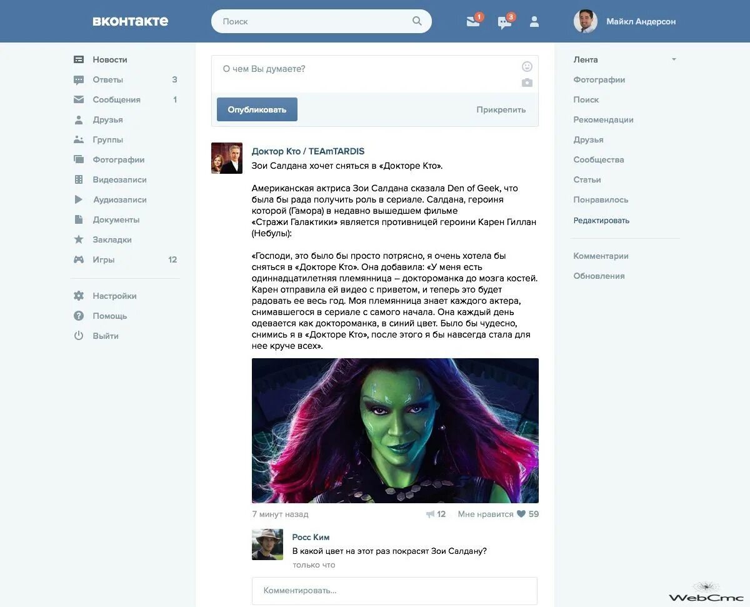Select the Аудиозаписи music note icon

click(79, 199)
